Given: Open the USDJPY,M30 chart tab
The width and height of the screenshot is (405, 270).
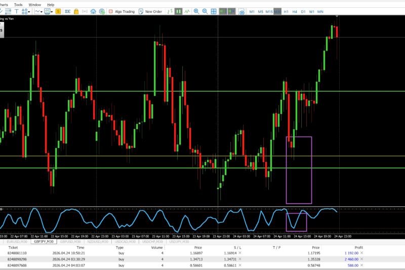Looking at the screenshot, I should point(179,242).
